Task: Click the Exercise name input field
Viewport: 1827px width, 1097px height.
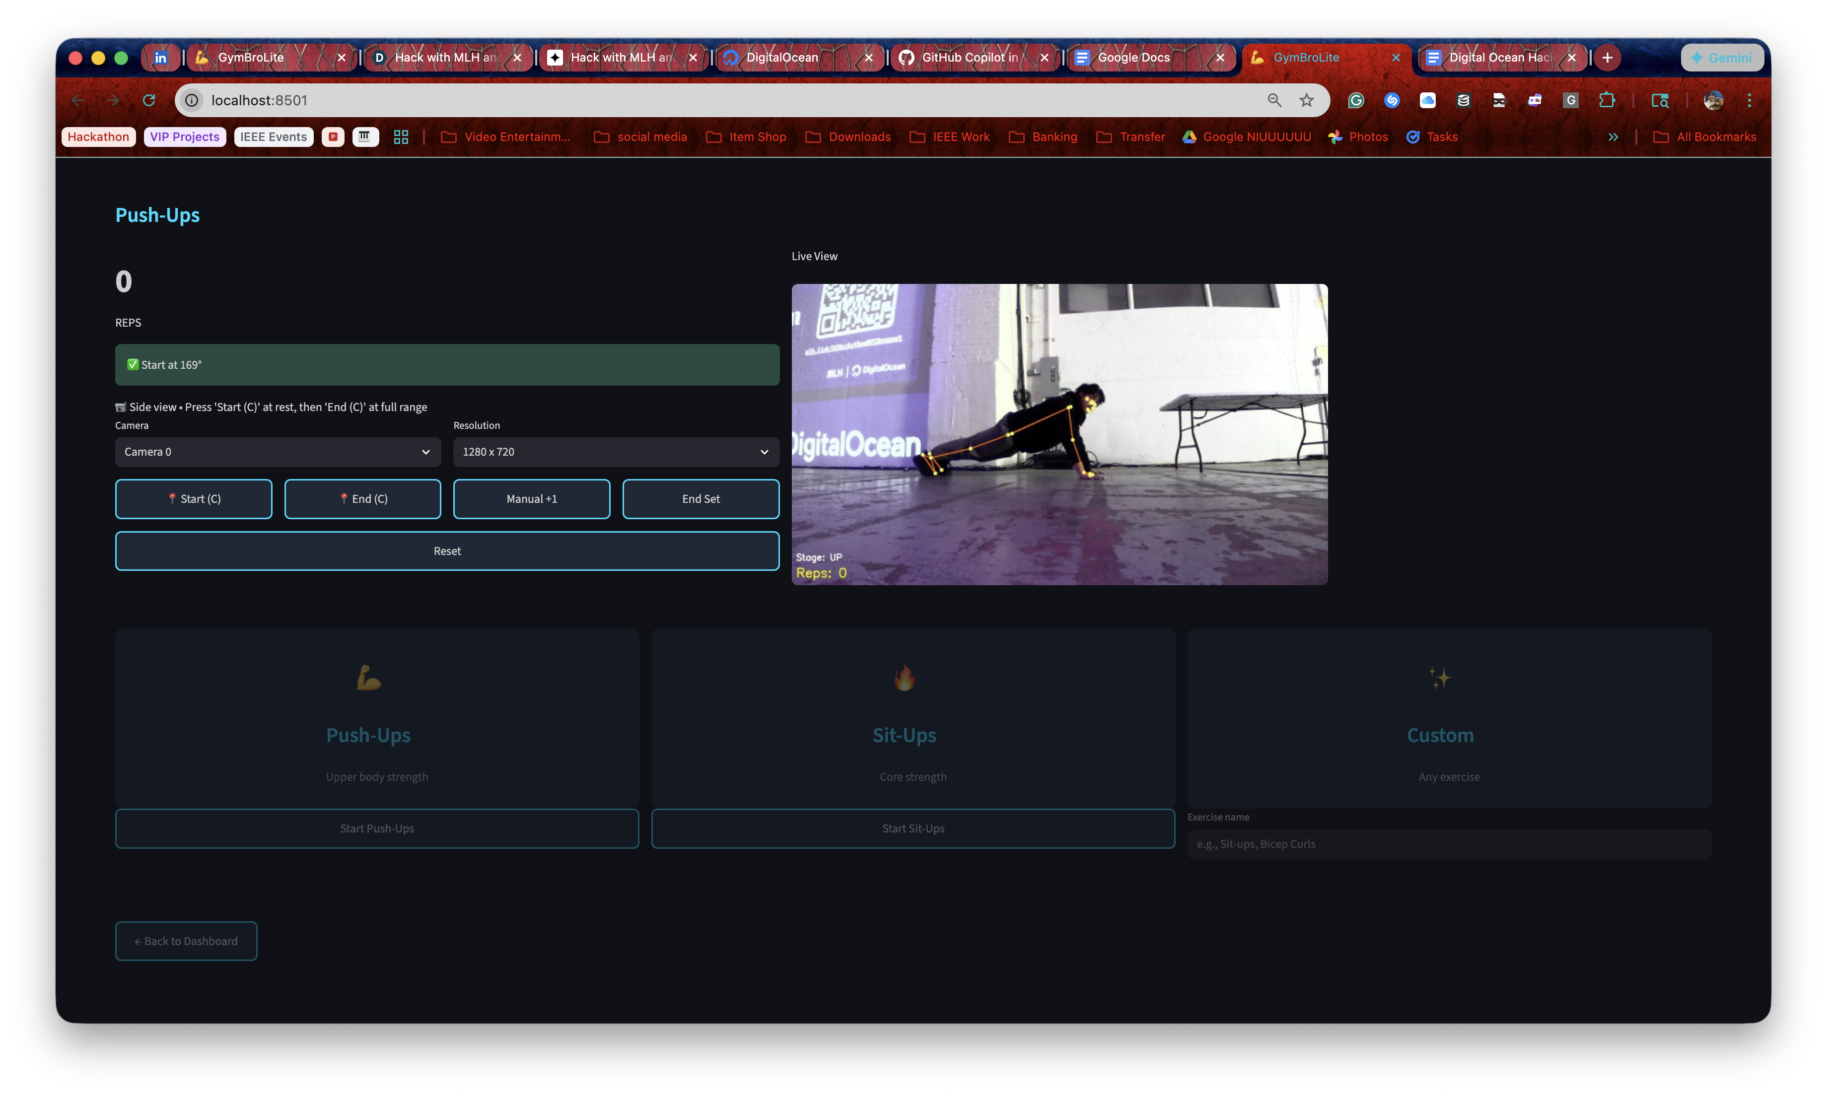Action: (x=1448, y=843)
